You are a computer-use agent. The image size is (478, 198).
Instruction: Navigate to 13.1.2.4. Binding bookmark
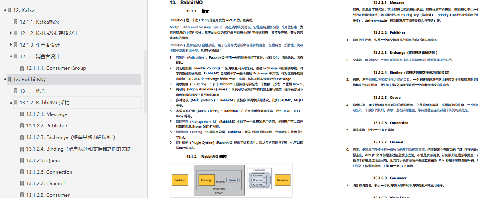79,149
